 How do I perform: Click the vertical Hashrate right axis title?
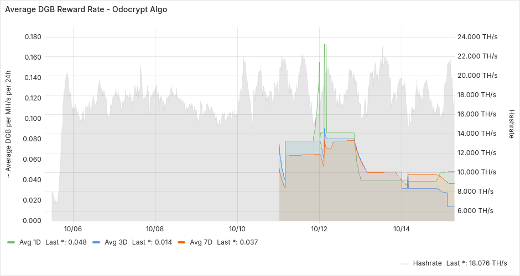pos(511,124)
